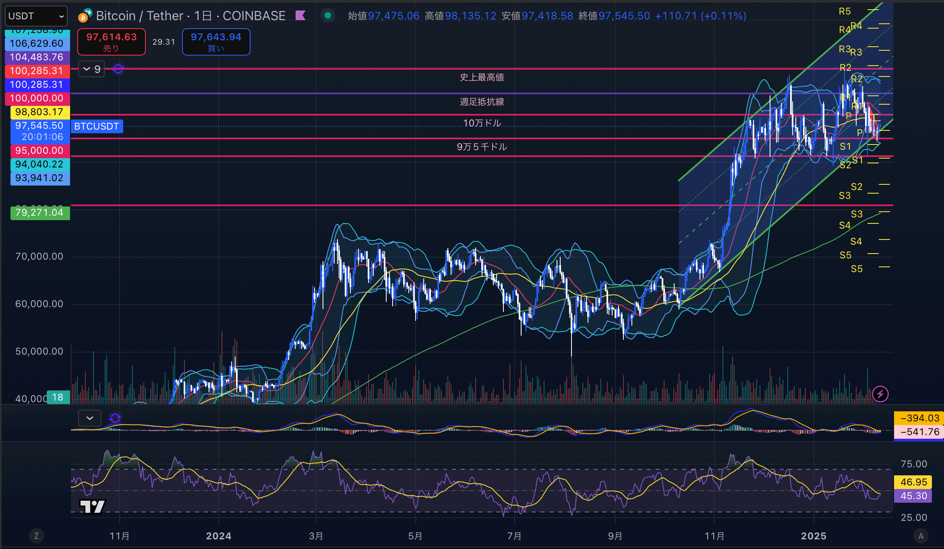Click the purple RSI value label 45.30
The height and width of the screenshot is (549, 944).
click(x=913, y=496)
